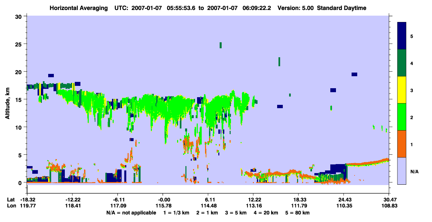The image size is (432, 222).
Task: Click the y-axis tick label '20'
Action: 19,72
